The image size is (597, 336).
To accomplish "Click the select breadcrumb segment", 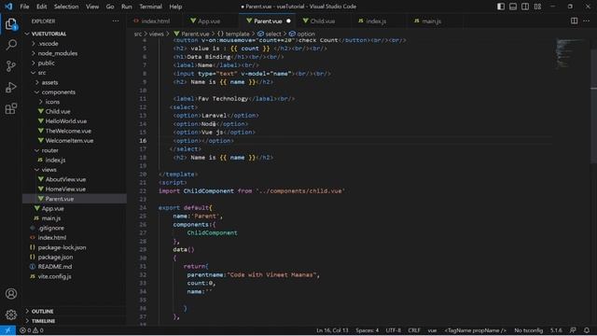I will click(270, 34).
